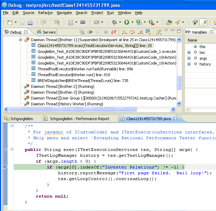Select the ThreadPoolExecutor$Worker.run() line 918 frame
The image size is (216, 211).
click(74, 75)
